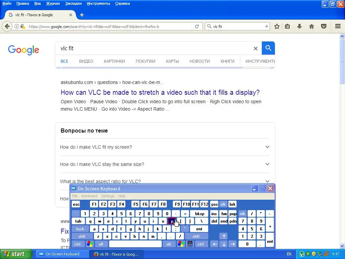
Task: Click the left arrow key on on-screen keyboard
Action: coord(215,244)
